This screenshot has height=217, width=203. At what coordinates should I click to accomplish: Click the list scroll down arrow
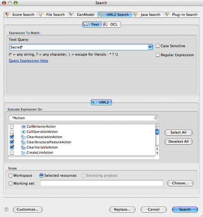point(157,153)
